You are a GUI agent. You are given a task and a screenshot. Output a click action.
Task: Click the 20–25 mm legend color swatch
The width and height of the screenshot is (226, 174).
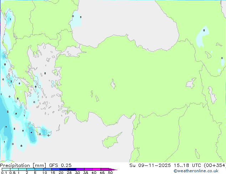pyautogui.click(x=64, y=169)
